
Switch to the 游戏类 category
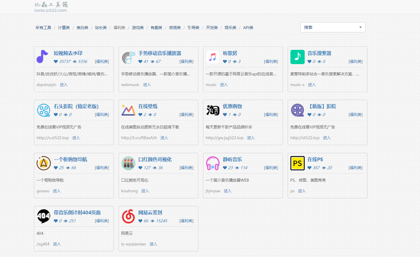tap(138, 27)
